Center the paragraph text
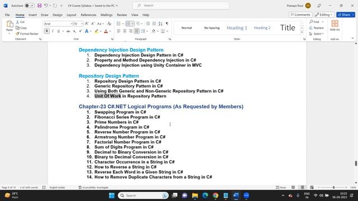 click(x=125, y=31)
